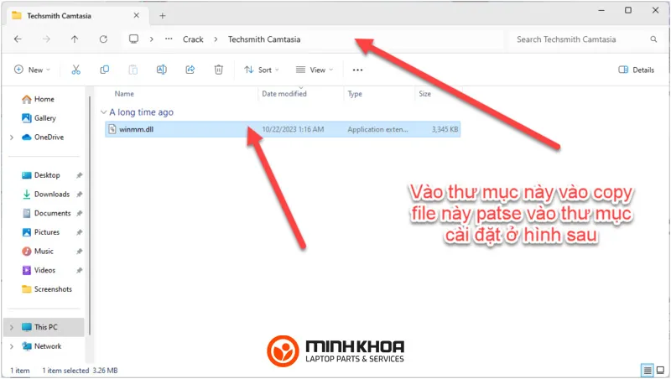
Task: Click the Crack breadcrumb in address bar
Action: (x=193, y=39)
